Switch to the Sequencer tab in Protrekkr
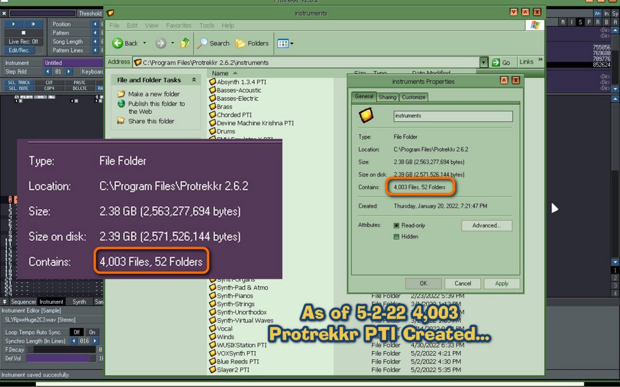Screen dimensions: 620x387 23,302
